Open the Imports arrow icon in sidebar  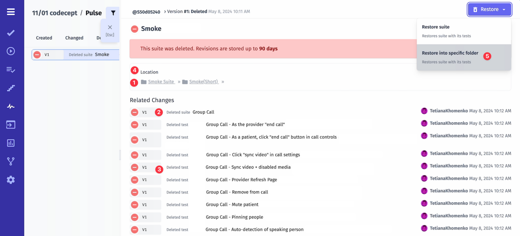pos(11,125)
